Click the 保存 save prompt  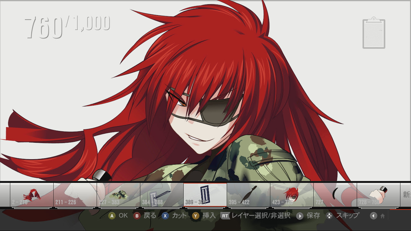click(x=308, y=216)
